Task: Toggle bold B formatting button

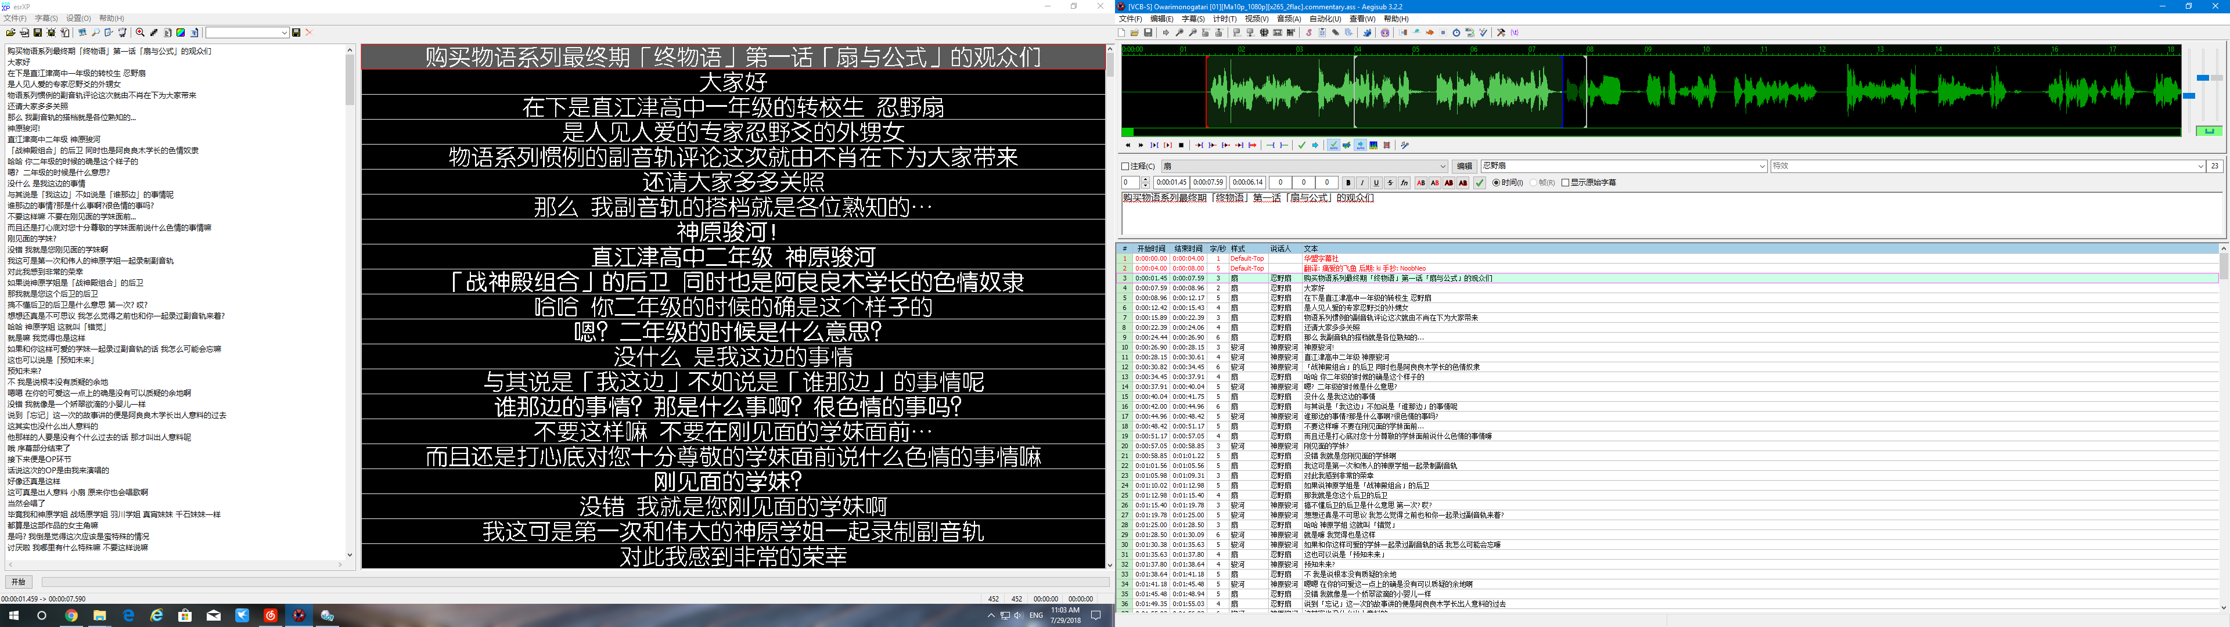Action: pyautogui.click(x=1348, y=183)
